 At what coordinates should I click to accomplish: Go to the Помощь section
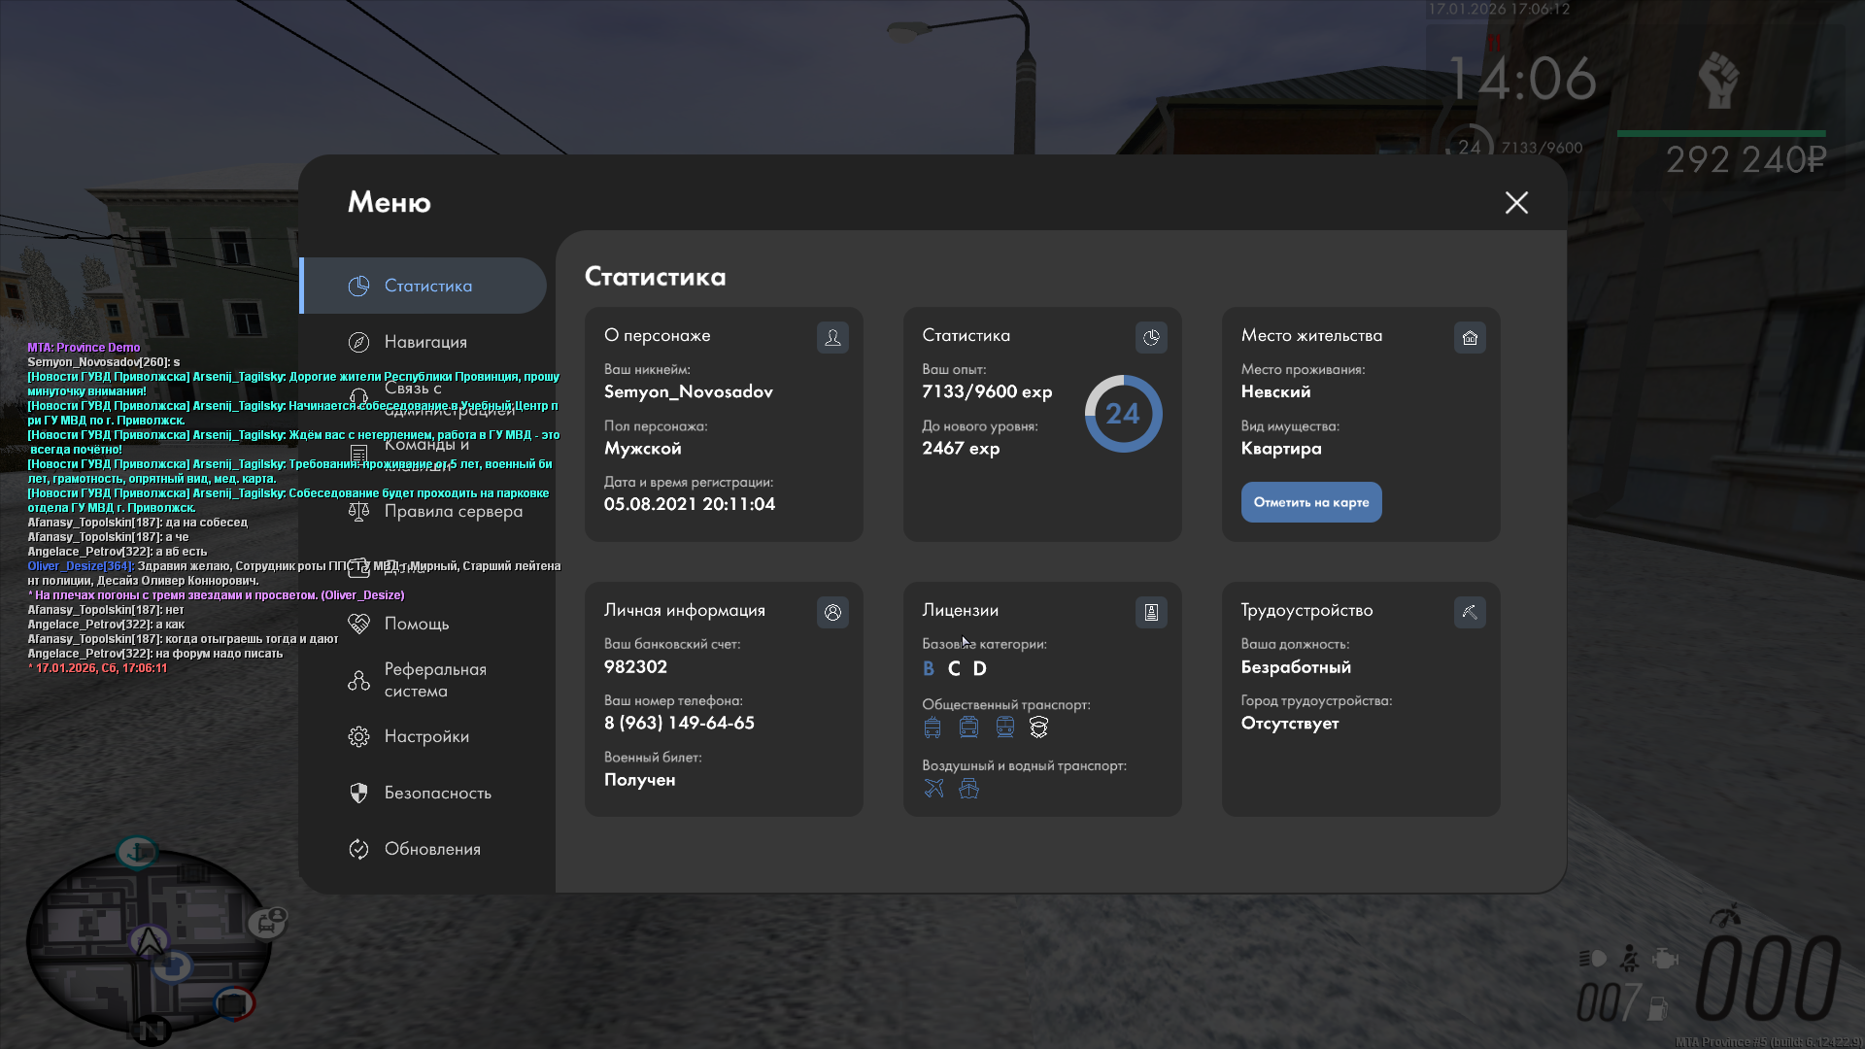tap(416, 624)
